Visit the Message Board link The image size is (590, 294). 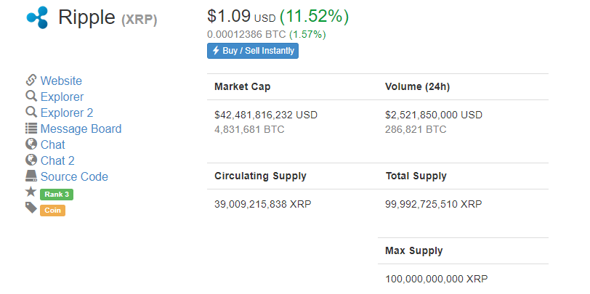coord(81,129)
